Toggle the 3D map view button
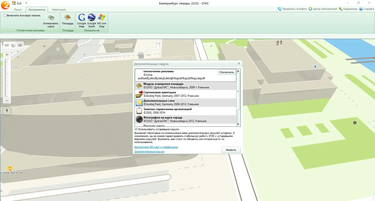The width and height of the screenshot is (375, 201). pyautogui.click(x=20, y=45)
